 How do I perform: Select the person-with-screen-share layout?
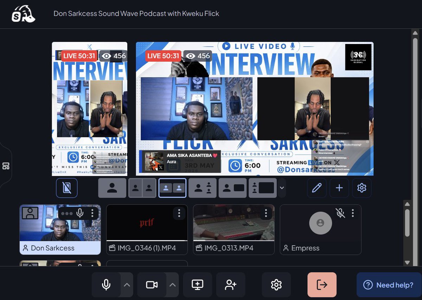click(x=232, y=188)
